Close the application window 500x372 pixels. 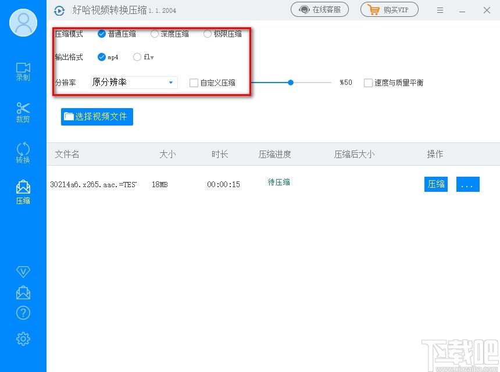pyautogui.click(x=487, y=10)
